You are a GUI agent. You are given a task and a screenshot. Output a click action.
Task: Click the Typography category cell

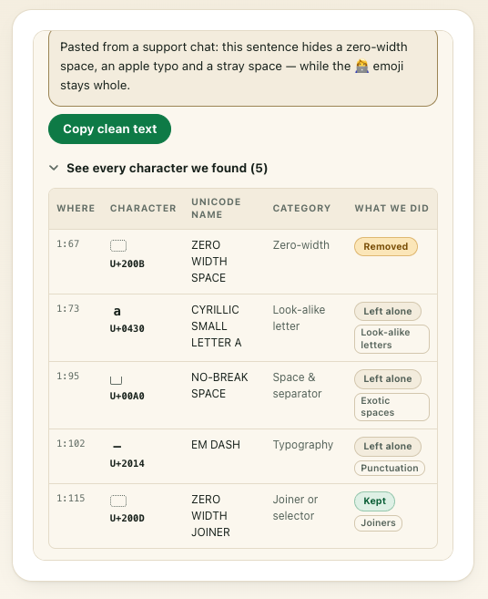click(303, 445)
